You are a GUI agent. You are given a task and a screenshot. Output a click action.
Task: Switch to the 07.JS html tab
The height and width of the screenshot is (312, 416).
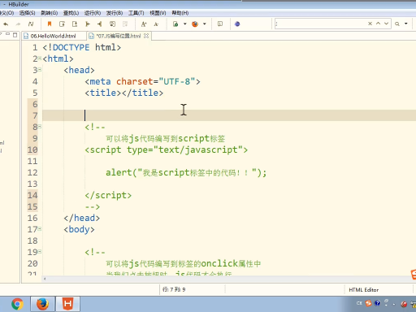[x=119, y=36]
